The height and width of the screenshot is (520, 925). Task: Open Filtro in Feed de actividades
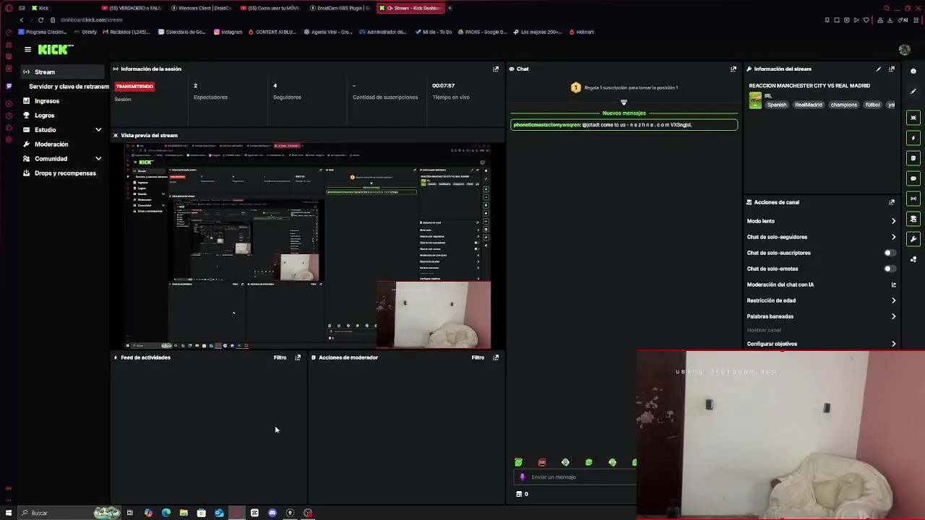pos(280,357)
